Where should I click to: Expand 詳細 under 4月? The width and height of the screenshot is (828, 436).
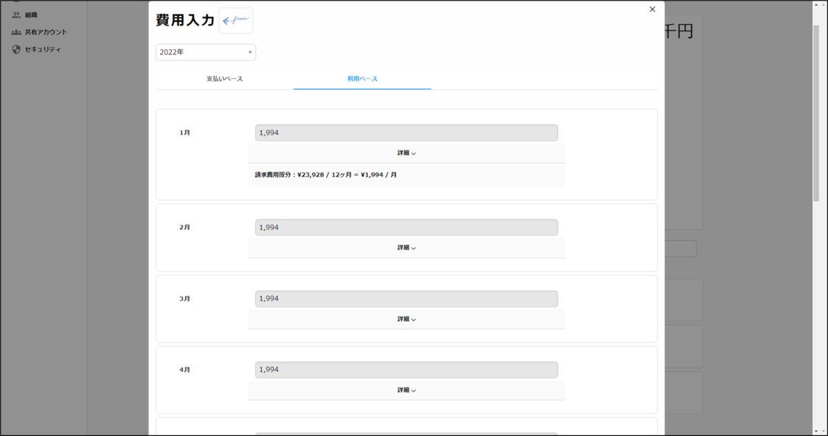coord(406,390)
